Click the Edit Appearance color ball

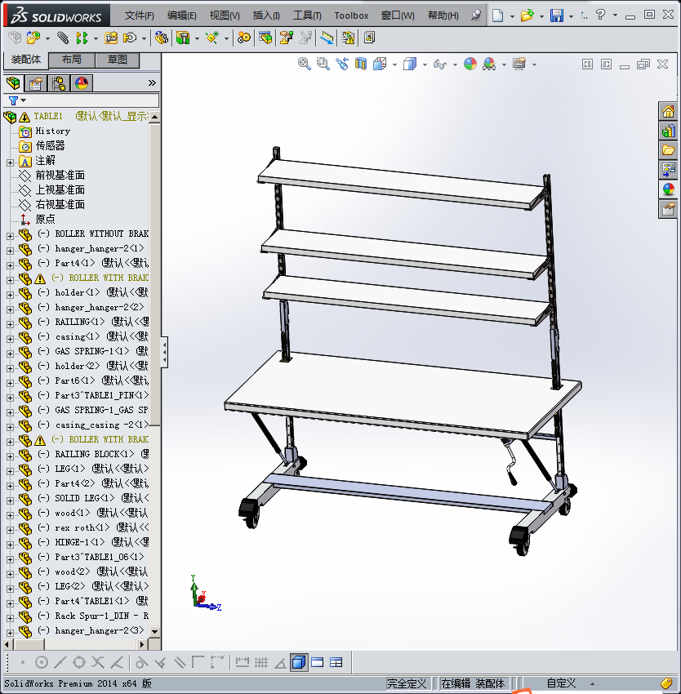click(x=470, y=64)
